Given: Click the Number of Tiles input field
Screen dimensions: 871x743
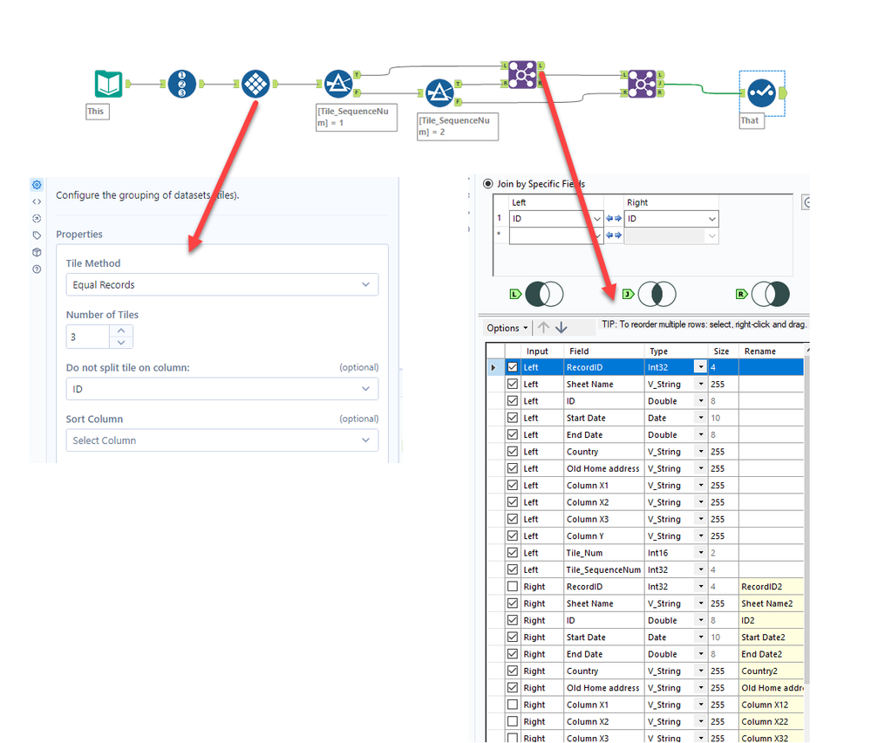Looking at the screenshot, I should (x=88, y=337).
